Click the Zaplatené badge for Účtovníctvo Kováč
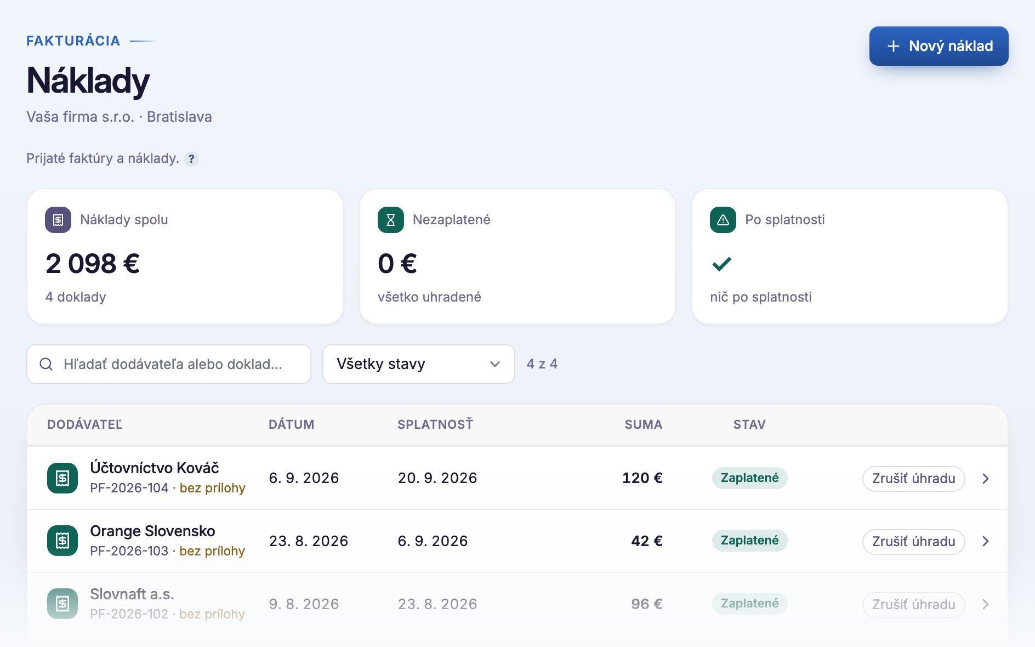1035x647 pixels. tap(750, 478)
